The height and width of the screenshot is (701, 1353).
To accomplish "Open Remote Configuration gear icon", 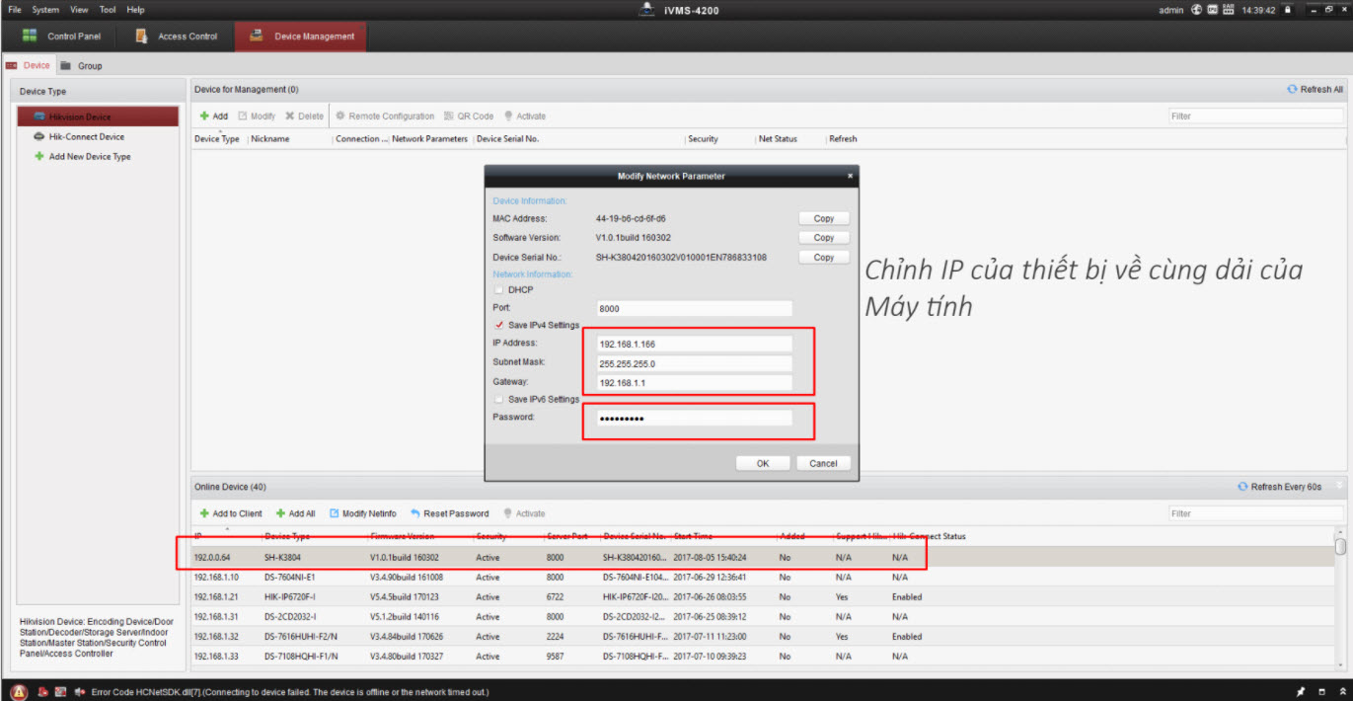I will (x=340, y=117).
